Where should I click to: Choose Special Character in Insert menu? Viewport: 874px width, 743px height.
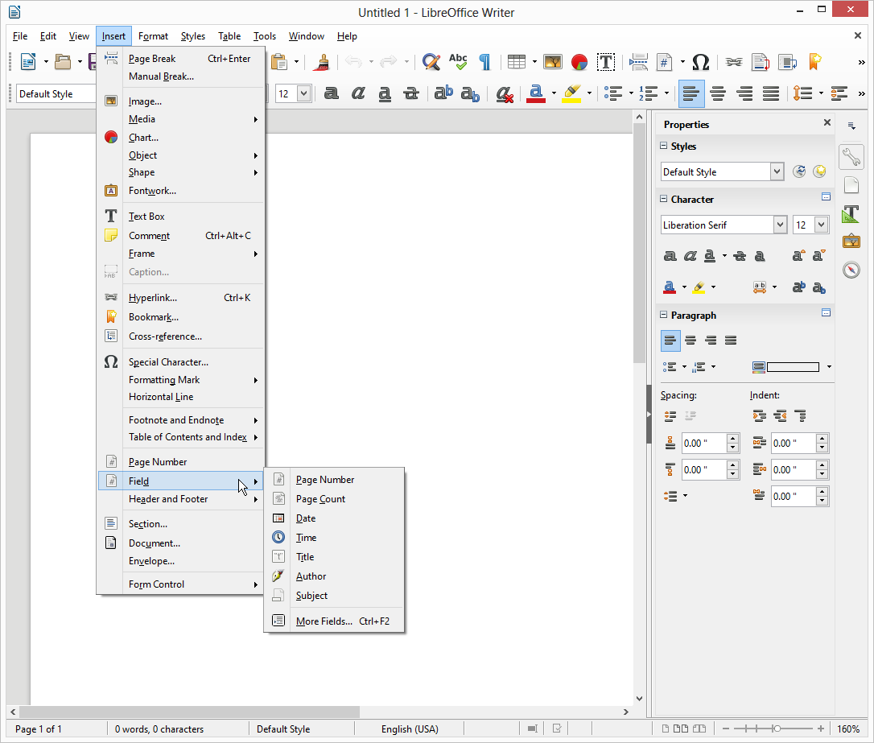point(180,361)
